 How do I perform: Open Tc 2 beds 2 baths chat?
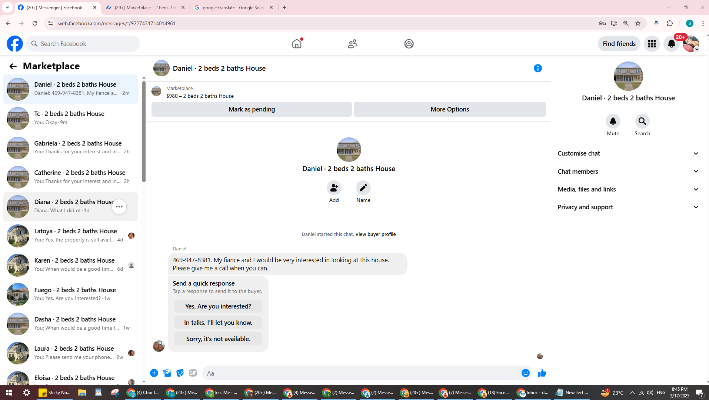pyautogui.click(x=70, y=119)
